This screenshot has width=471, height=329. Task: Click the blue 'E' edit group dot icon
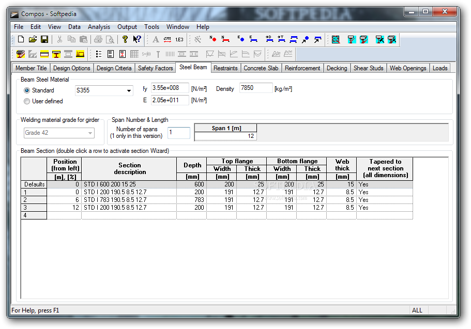coord(240,39)
